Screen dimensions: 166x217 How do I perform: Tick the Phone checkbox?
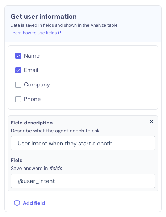[x=18, y=99]
